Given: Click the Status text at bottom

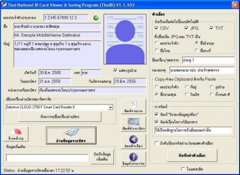Looking at the screenshot, I should pyautogui.click(x=39, y=171).
